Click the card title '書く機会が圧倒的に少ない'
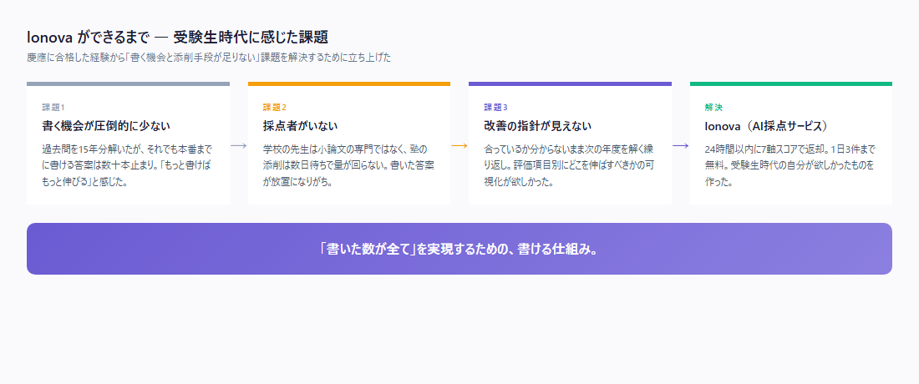This screenshot has height=384, width=919. point(106,126)
